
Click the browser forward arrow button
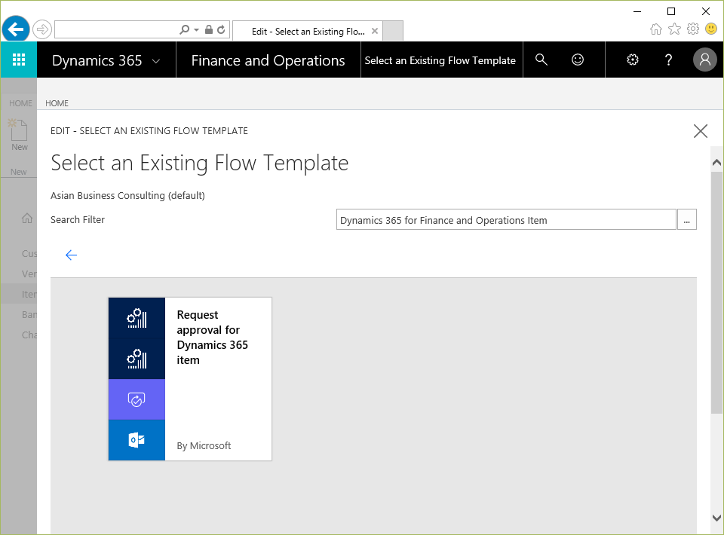(x=42, y=30)
